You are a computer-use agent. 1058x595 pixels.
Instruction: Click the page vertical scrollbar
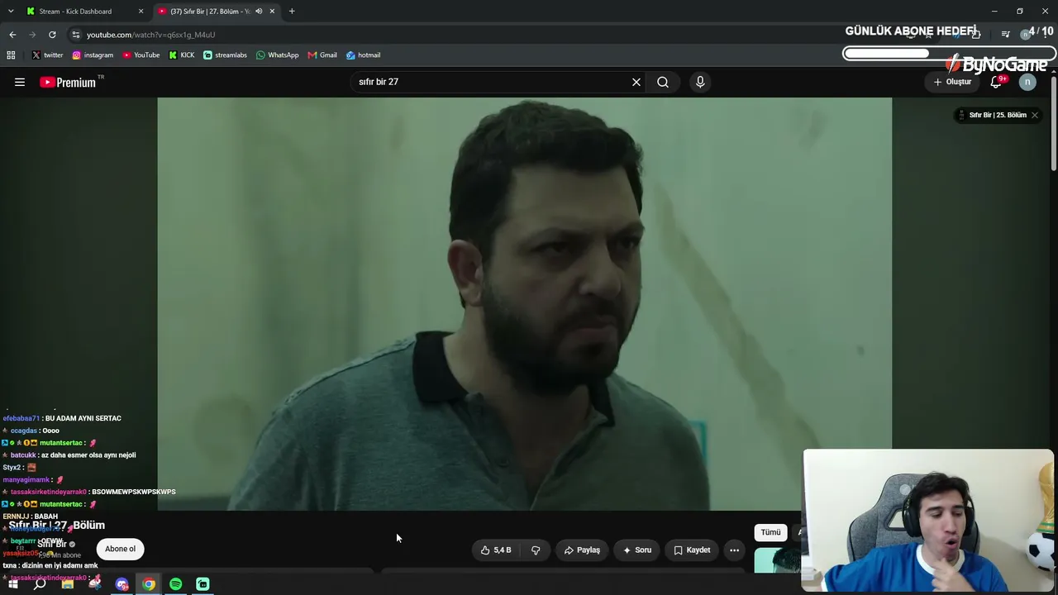click(x=1053, y=124)
